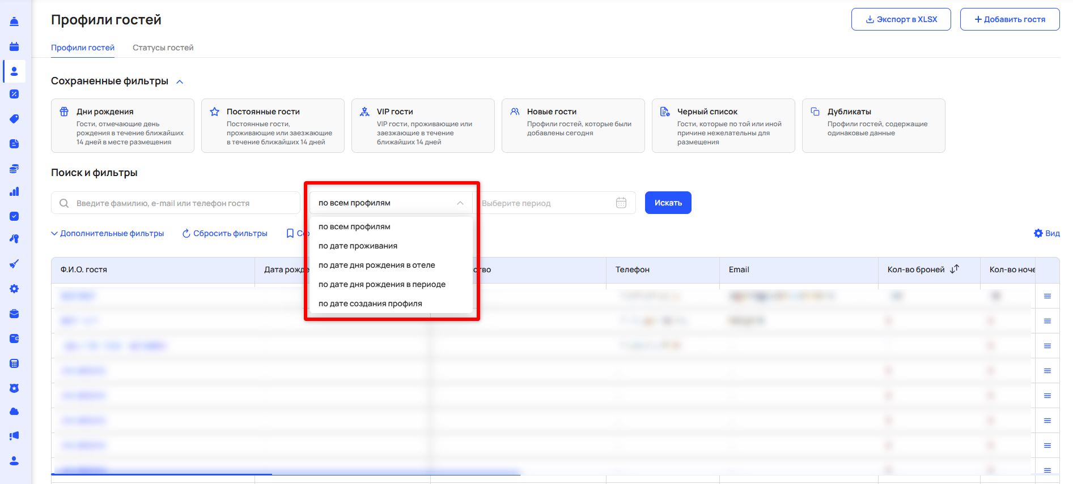Image resolution: width=1073 pixels, height=484 pixels.
Task: Click Сбросить фильтры link
Action: (x=225, y=233)
